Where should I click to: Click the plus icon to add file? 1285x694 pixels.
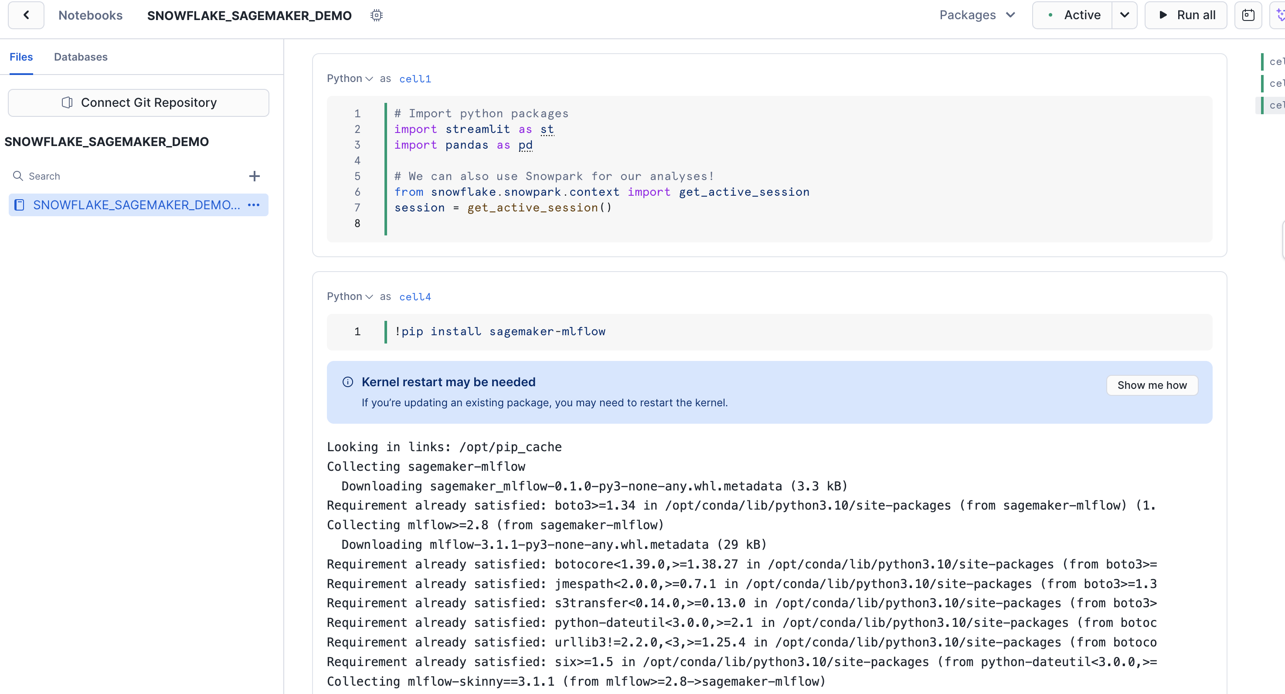click(x=254, y=176)
